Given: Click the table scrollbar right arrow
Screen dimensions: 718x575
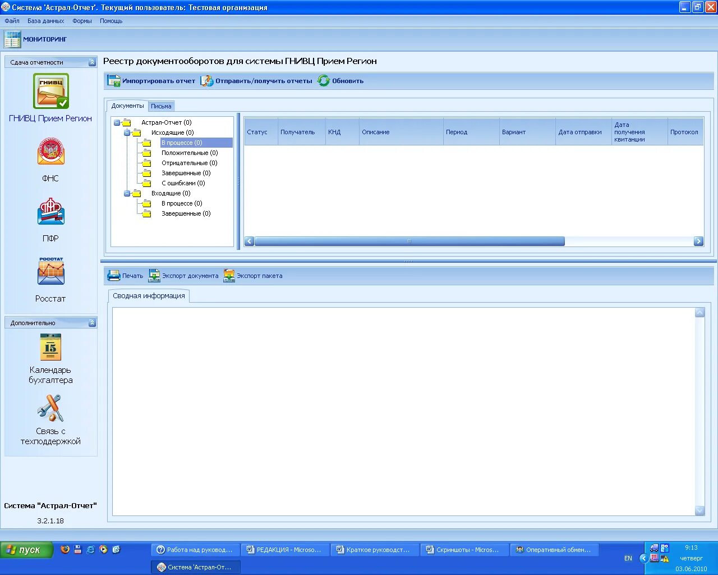Looking at the screenshot, I should point(698,241).
